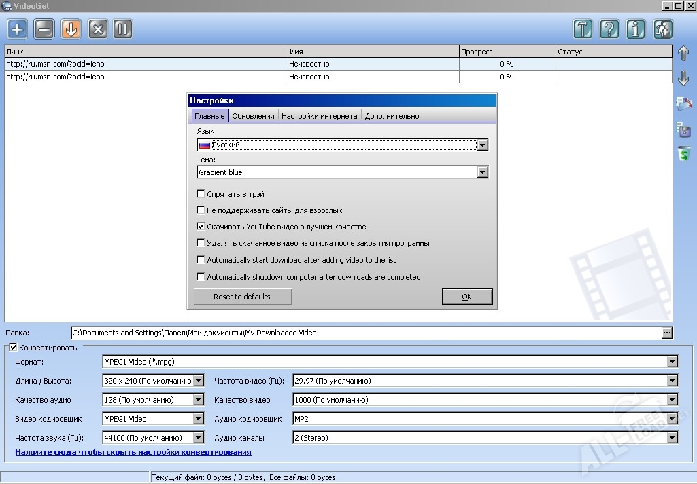Click the plus icon to add a video

[18, 29]
